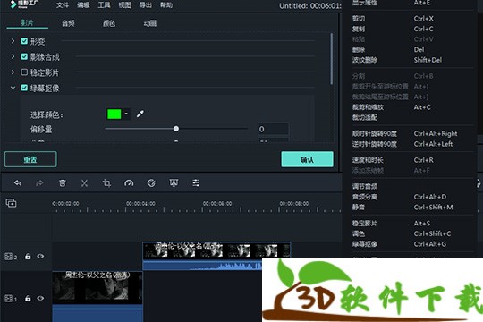The image size is (483, 322).
Task: Click the eyedropper color picker icon
Action: coord(140,114)
